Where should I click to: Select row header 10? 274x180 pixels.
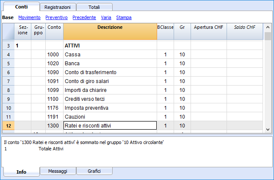coord(8,108)
